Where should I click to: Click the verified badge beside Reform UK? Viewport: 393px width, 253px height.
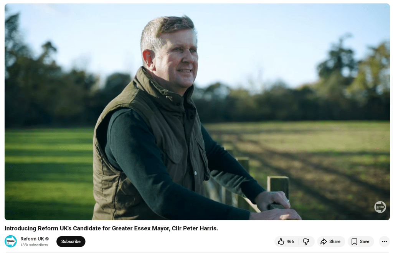point(47,239)
